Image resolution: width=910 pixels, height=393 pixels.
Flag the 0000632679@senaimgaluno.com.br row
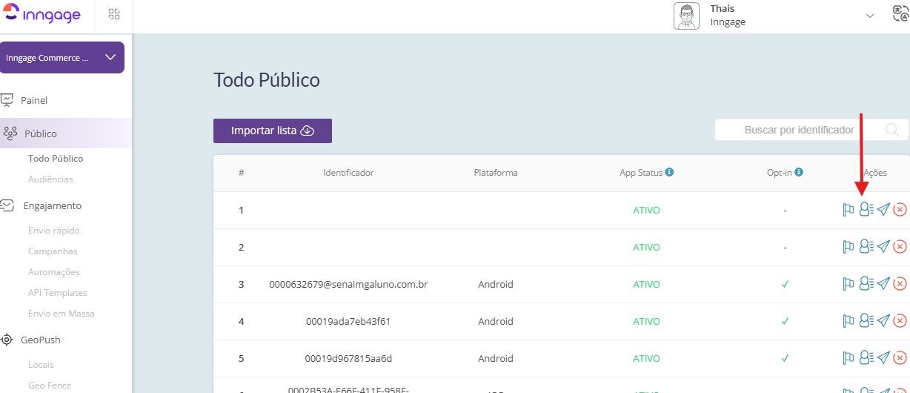coord(848,284)
